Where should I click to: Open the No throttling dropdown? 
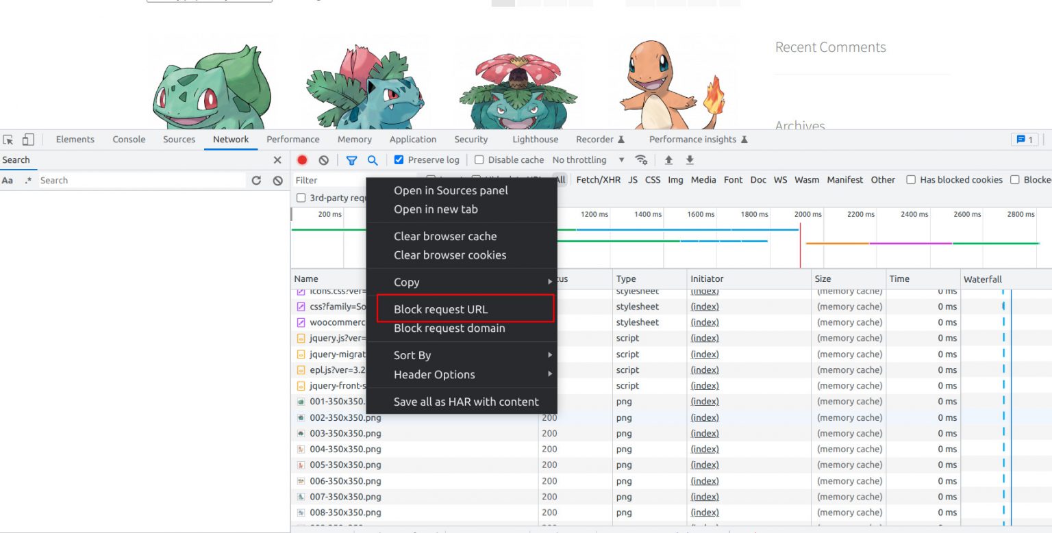click(x=588, y=160)
